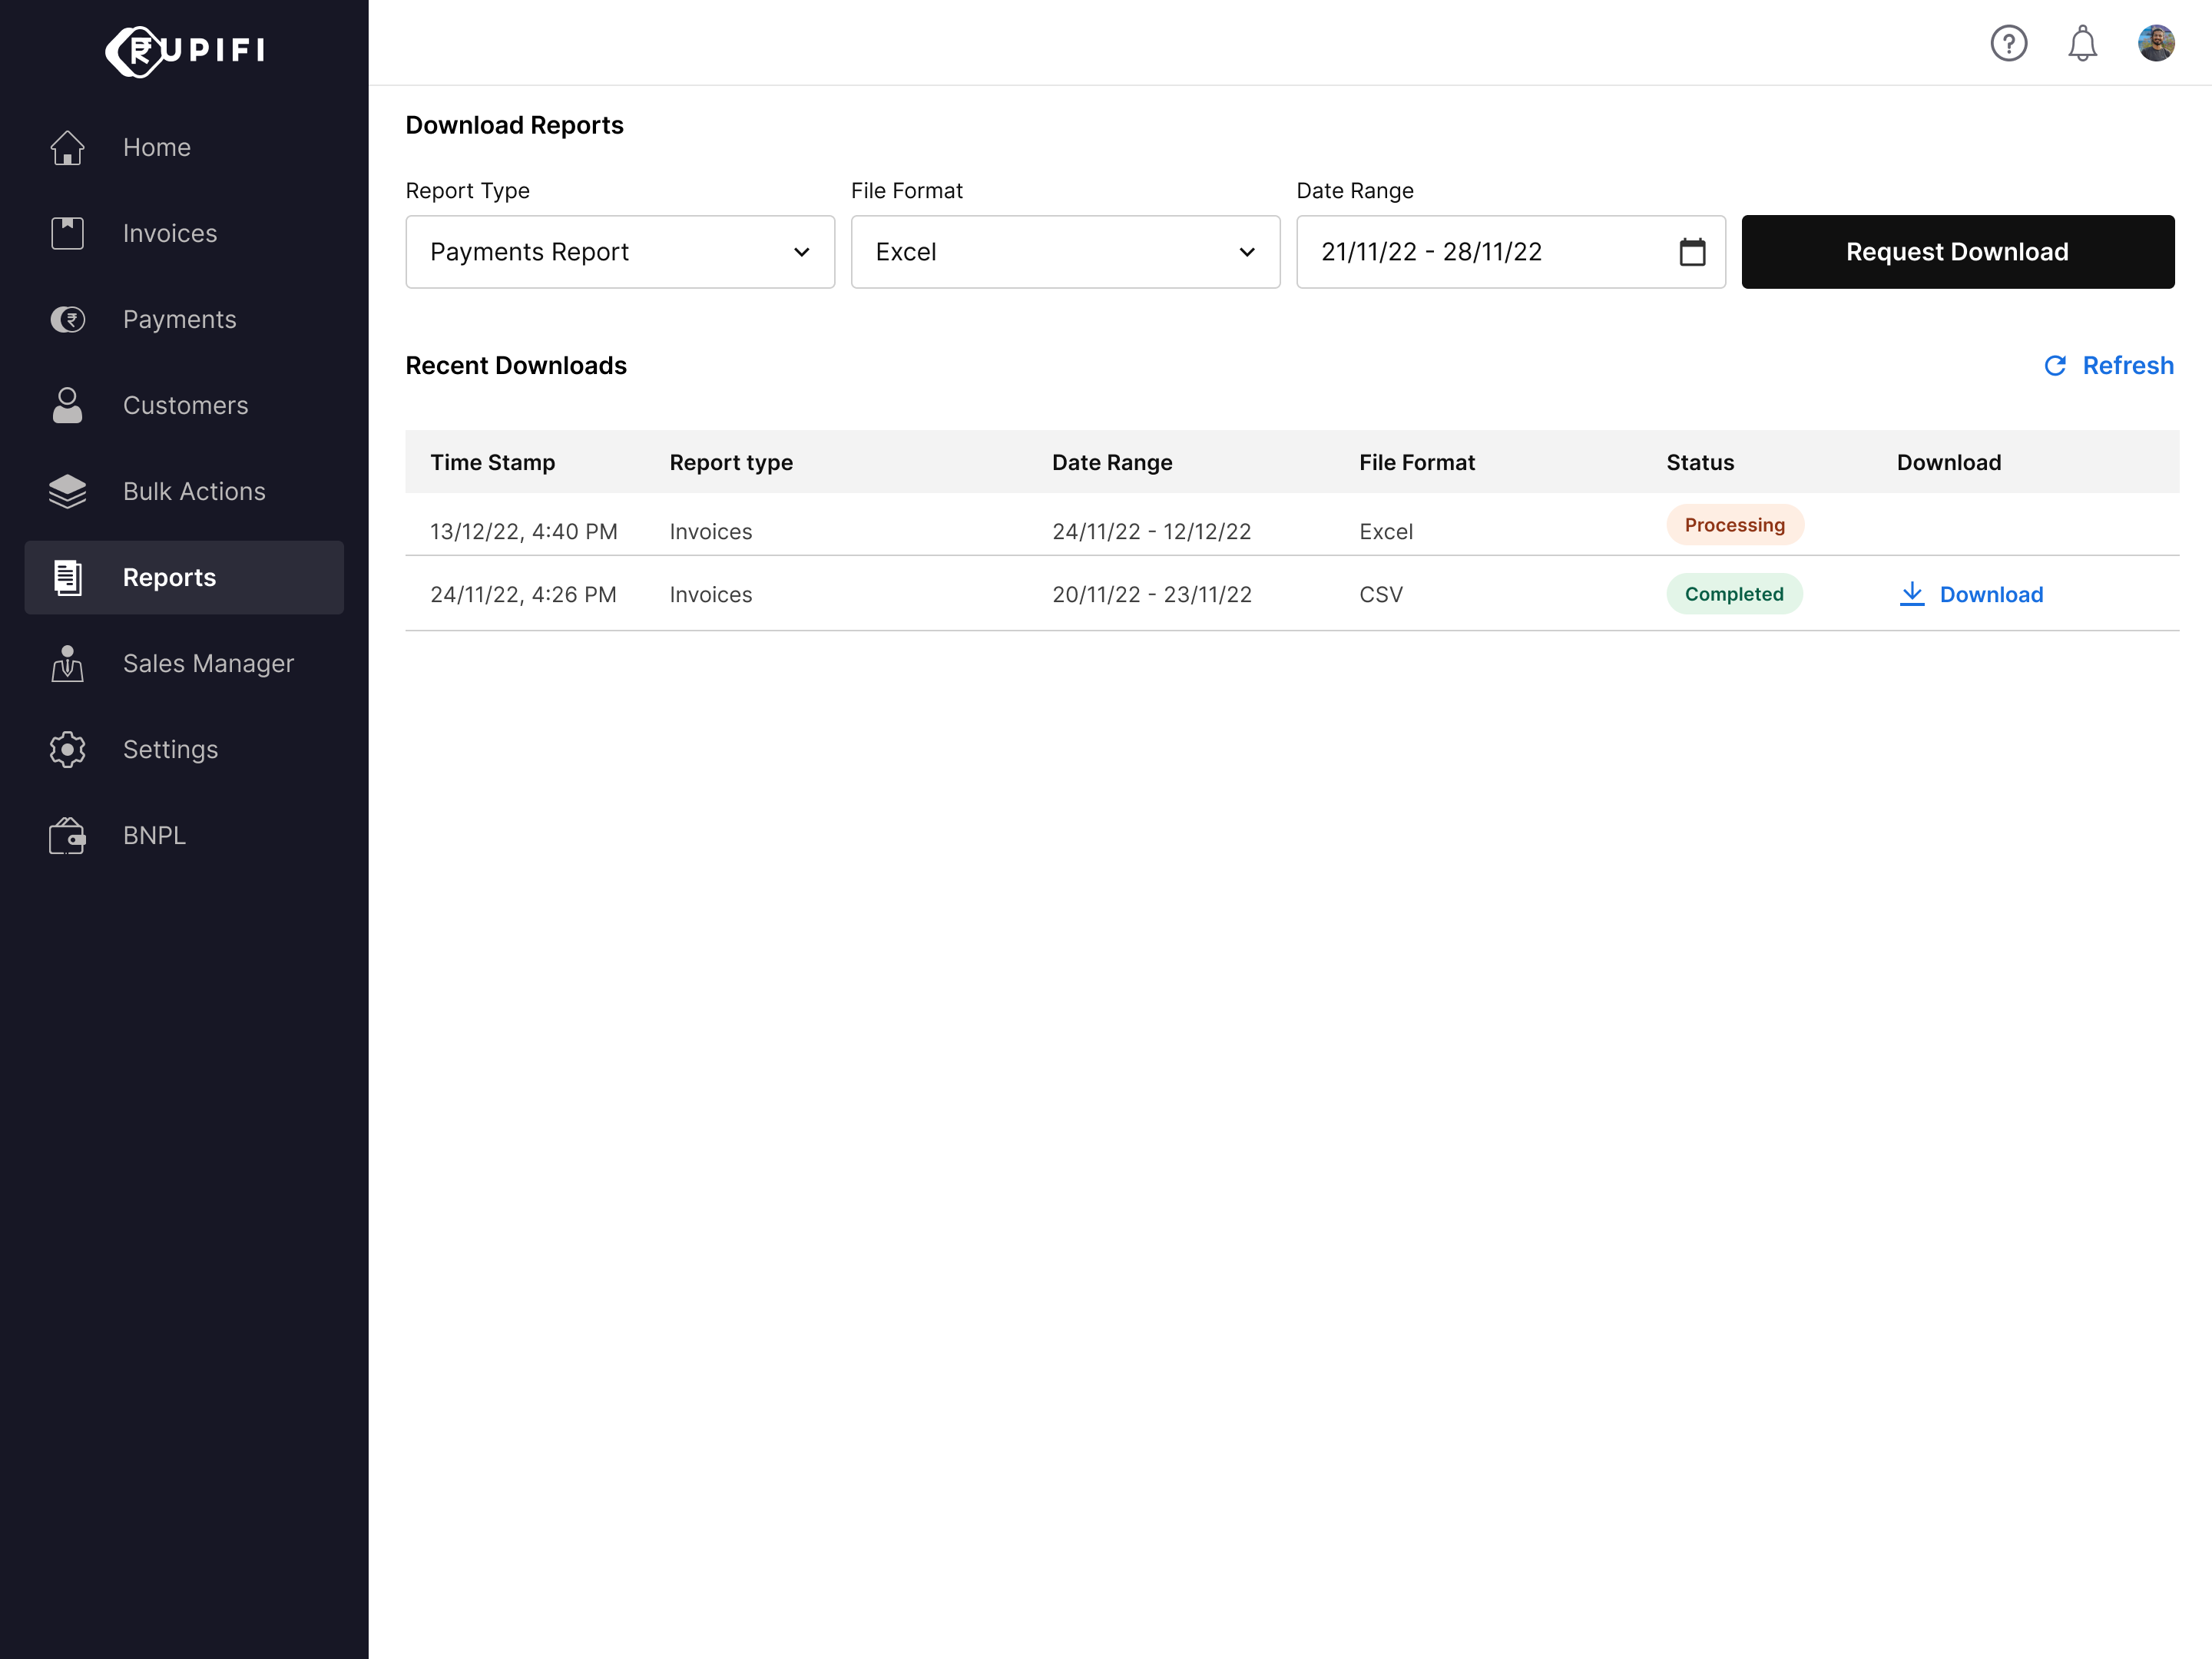
Task: Click the Date Range input field
Action: [1510, 252]
